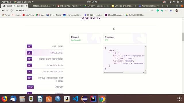Switch to Google Chrome dock icon

[x=102, y=99]
